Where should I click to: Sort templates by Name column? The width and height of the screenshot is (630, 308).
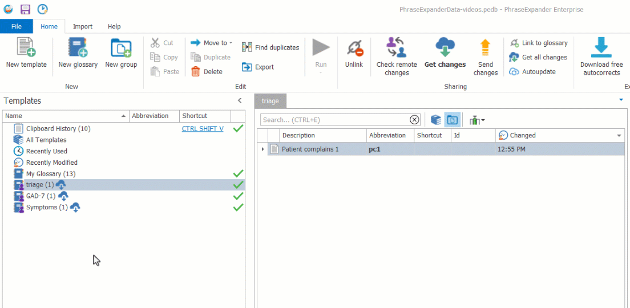[66, 116]
